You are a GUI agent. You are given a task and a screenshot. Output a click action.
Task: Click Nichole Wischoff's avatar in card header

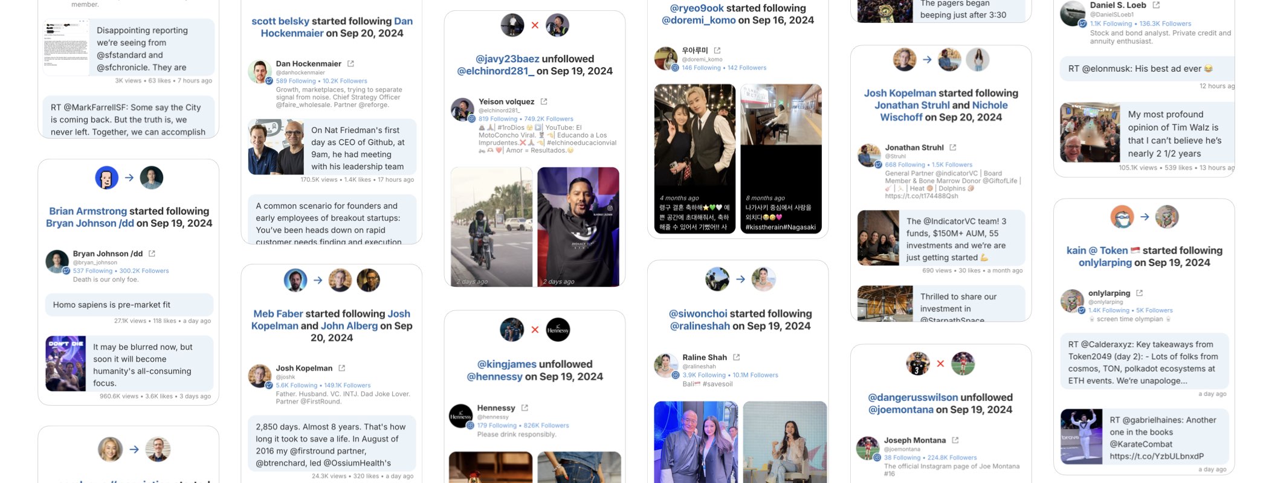(x=977, y=59)
